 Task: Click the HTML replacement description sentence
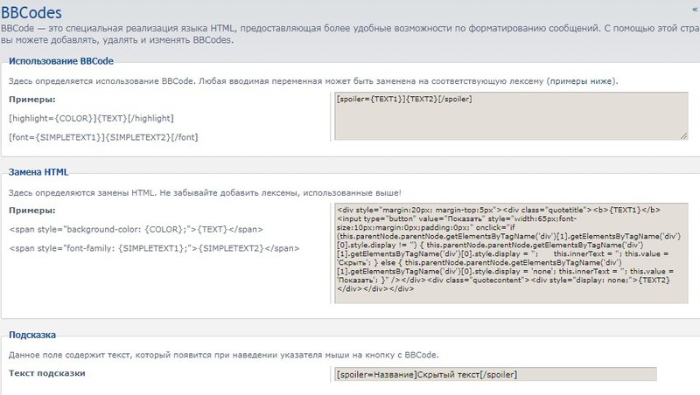pyautogui.click(x=206, y=192)
